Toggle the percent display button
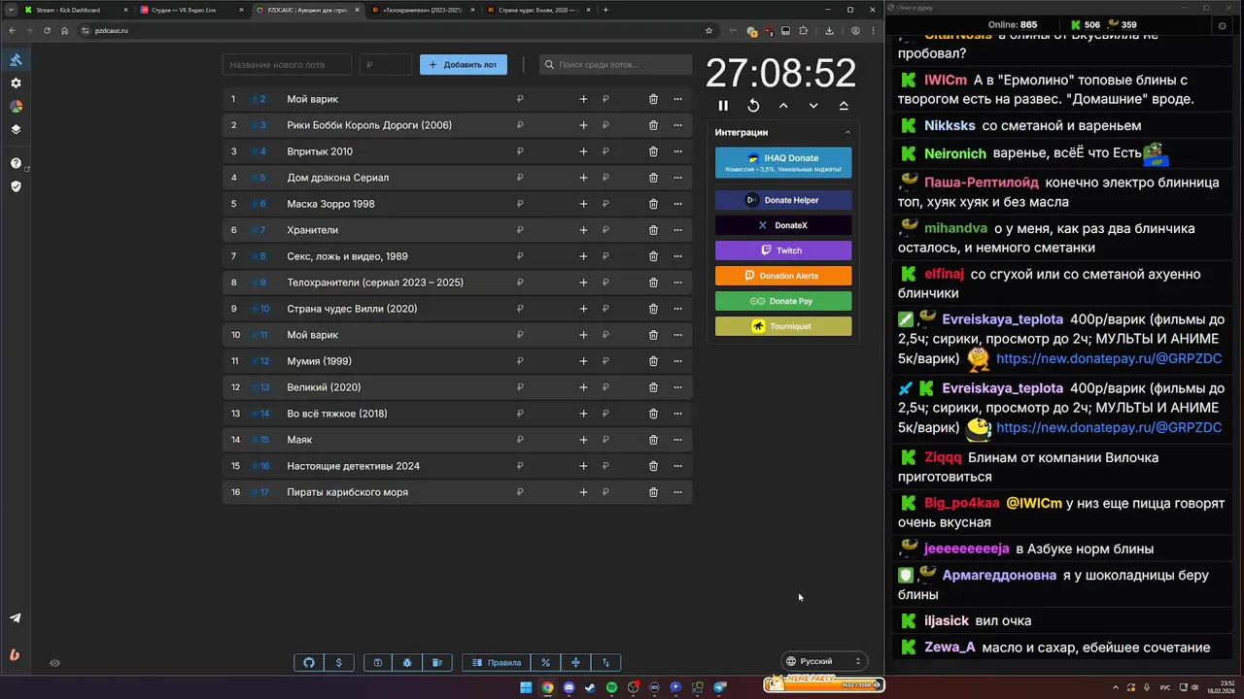This screenshot has width=1244, height=699. click(546, 662)
